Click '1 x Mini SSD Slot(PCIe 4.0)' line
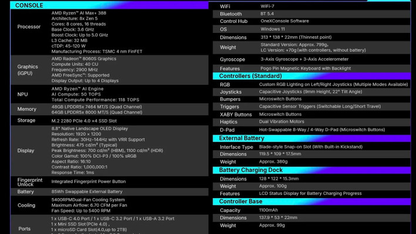 pyautogui.click(x=80, y=224)
